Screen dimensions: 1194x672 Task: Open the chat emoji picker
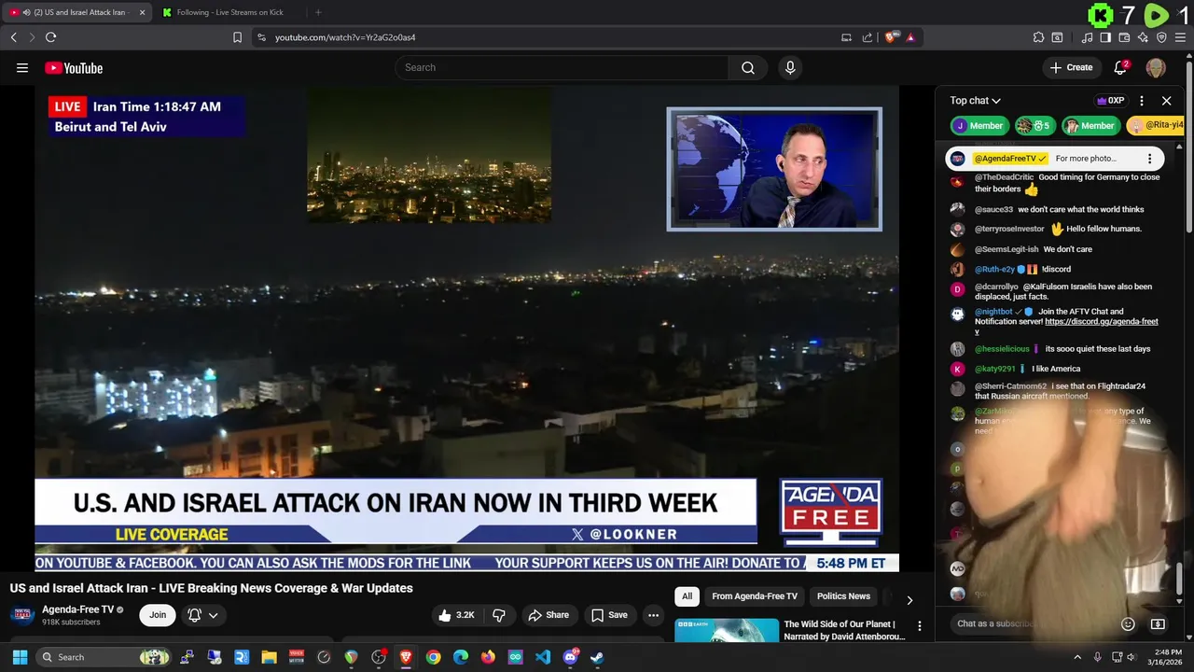point(1128,624)
